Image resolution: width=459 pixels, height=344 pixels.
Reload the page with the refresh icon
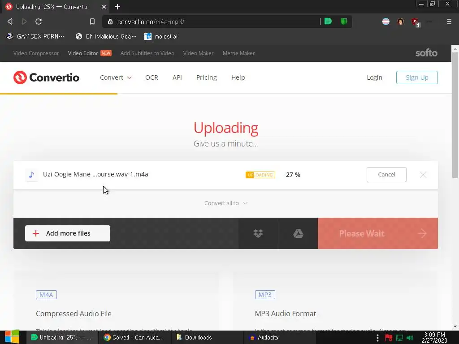tap(39, 21)
